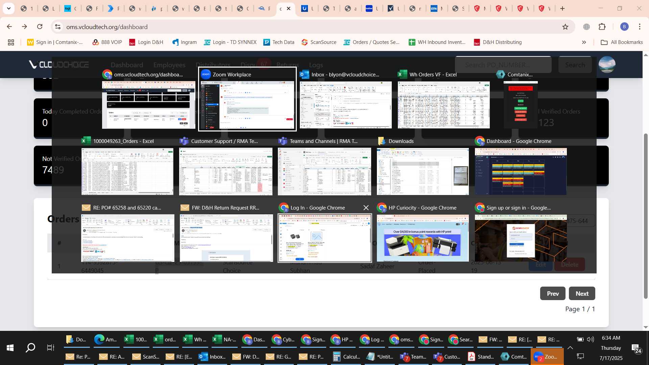
Task: Open the Login D&H bookmark
Action: click(x=146, y=42)
